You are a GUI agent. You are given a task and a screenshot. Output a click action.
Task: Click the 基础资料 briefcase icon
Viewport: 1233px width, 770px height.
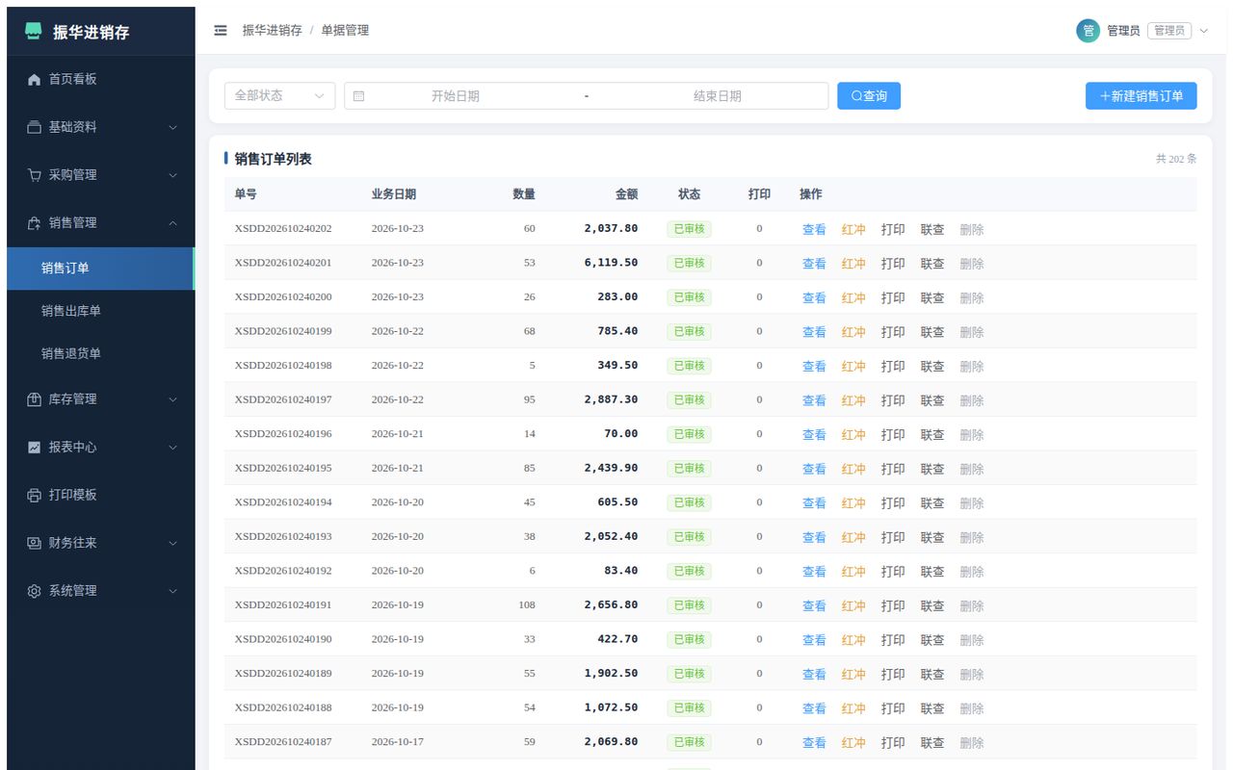tap(34, 127)
